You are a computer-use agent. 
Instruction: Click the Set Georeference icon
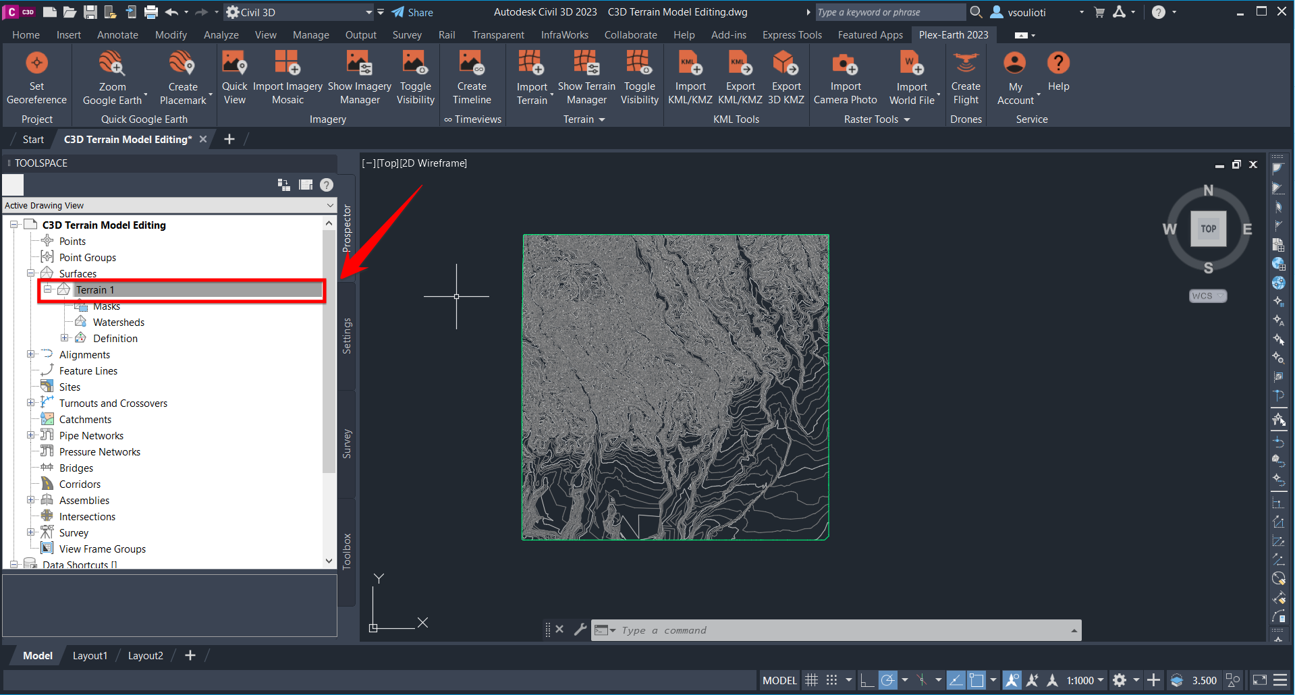(x=36, y=63)
